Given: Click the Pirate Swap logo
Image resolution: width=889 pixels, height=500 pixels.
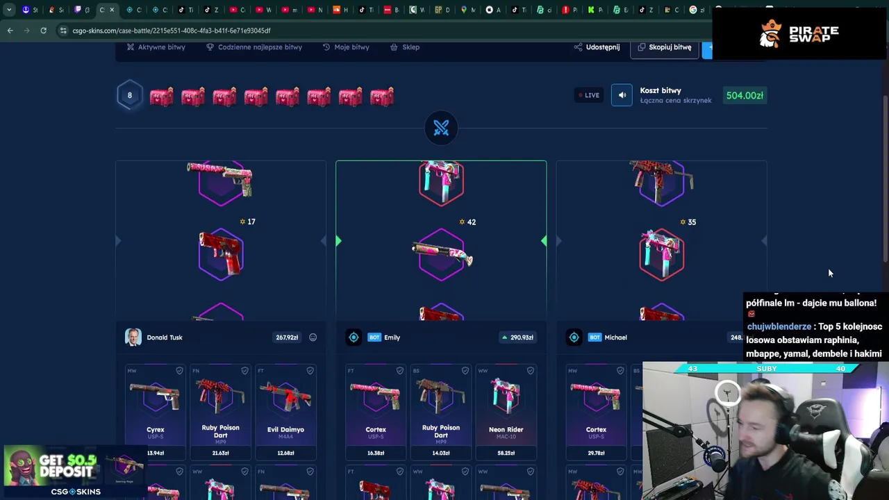Looking at the screenshot, I should pos(799,34).
